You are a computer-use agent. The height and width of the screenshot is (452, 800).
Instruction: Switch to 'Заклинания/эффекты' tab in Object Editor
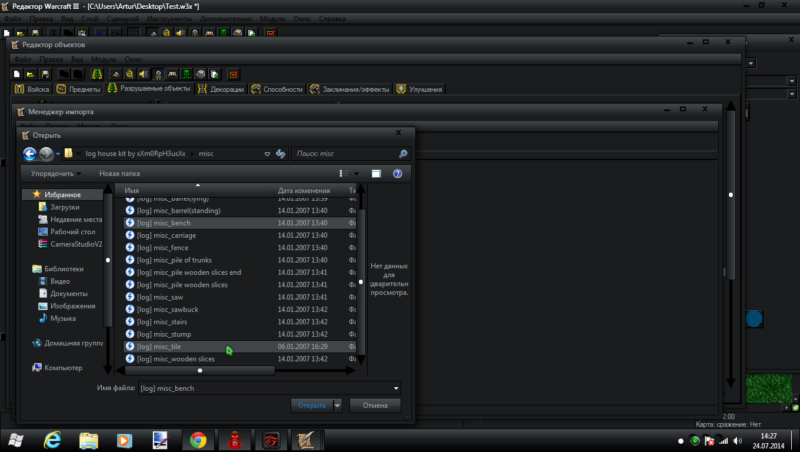click(350, 89)
